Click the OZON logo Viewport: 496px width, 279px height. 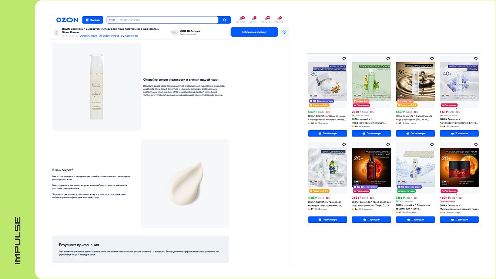[67, 20]
